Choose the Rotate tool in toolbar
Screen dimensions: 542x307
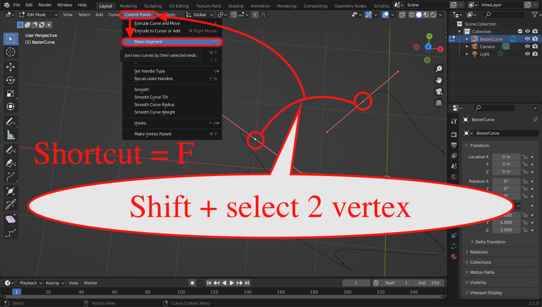click(11, 80)
